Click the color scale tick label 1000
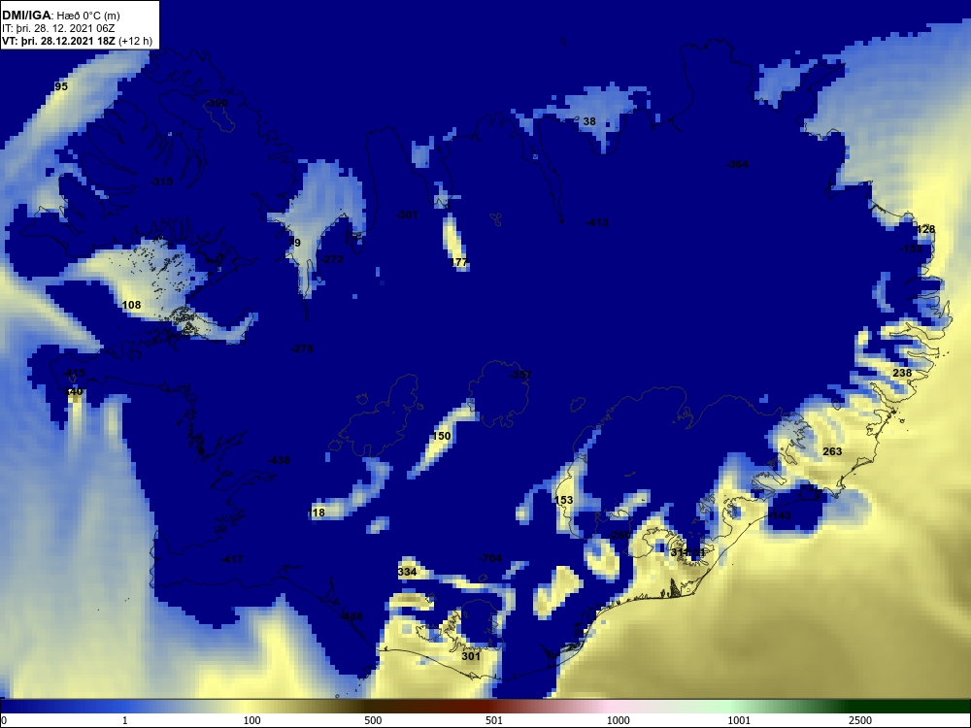Screen dimensions: 971x728 coord(618,720)
